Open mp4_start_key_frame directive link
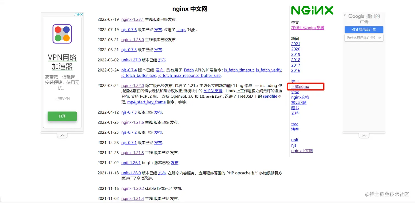 click(146, 102)
